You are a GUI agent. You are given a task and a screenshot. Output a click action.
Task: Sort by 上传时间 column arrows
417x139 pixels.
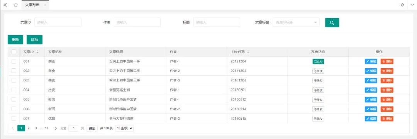(248, 52)
